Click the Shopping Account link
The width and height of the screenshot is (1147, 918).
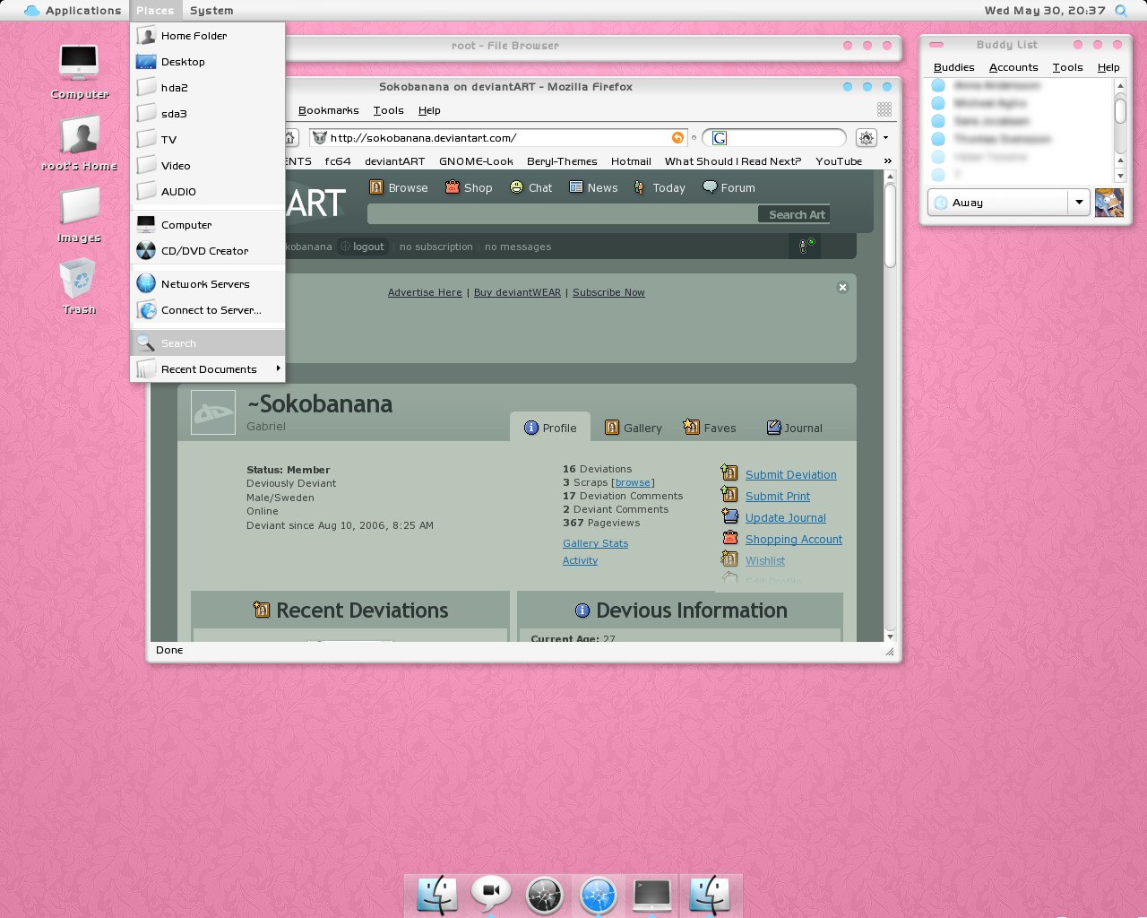pos(793,540)
